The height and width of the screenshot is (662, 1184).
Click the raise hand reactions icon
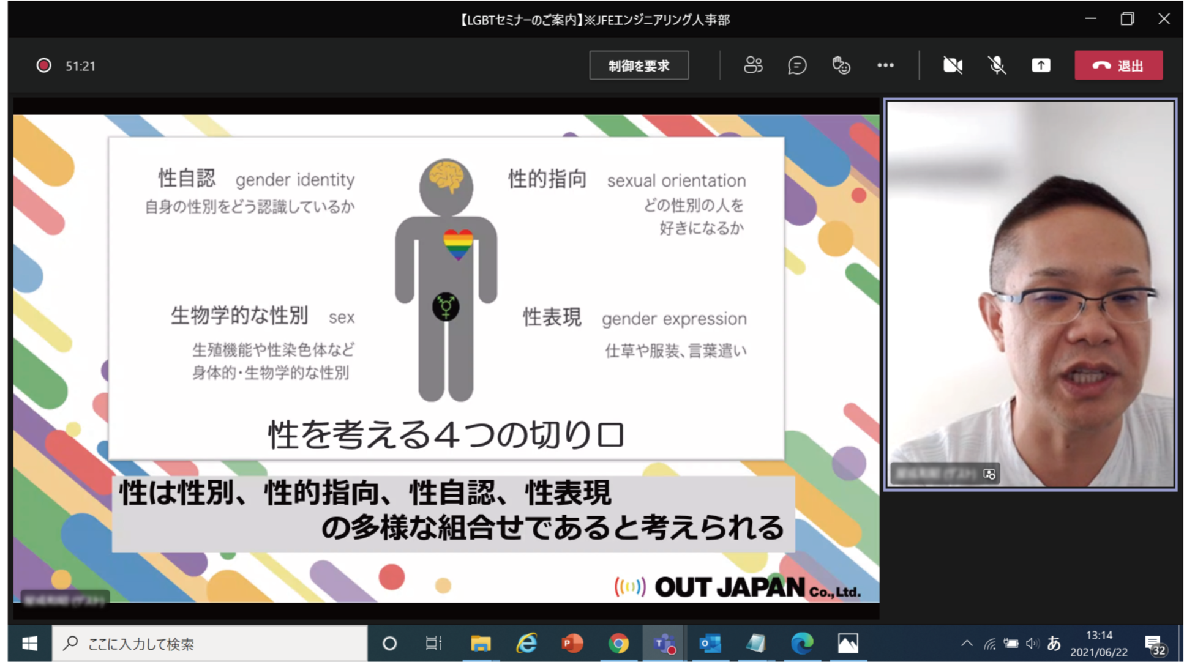click(841, 65)
